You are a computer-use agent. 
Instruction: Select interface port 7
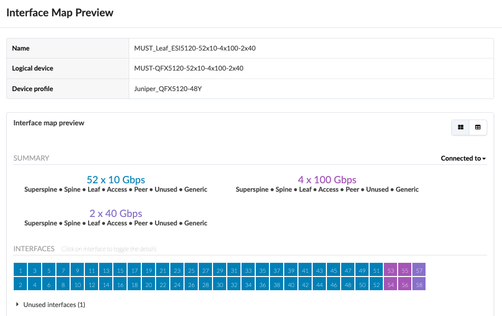[63, 270]
